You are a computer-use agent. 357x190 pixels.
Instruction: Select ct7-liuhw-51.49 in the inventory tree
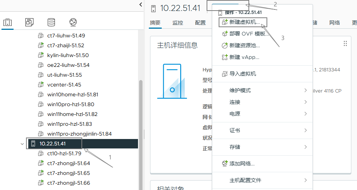tap(66, 36)
